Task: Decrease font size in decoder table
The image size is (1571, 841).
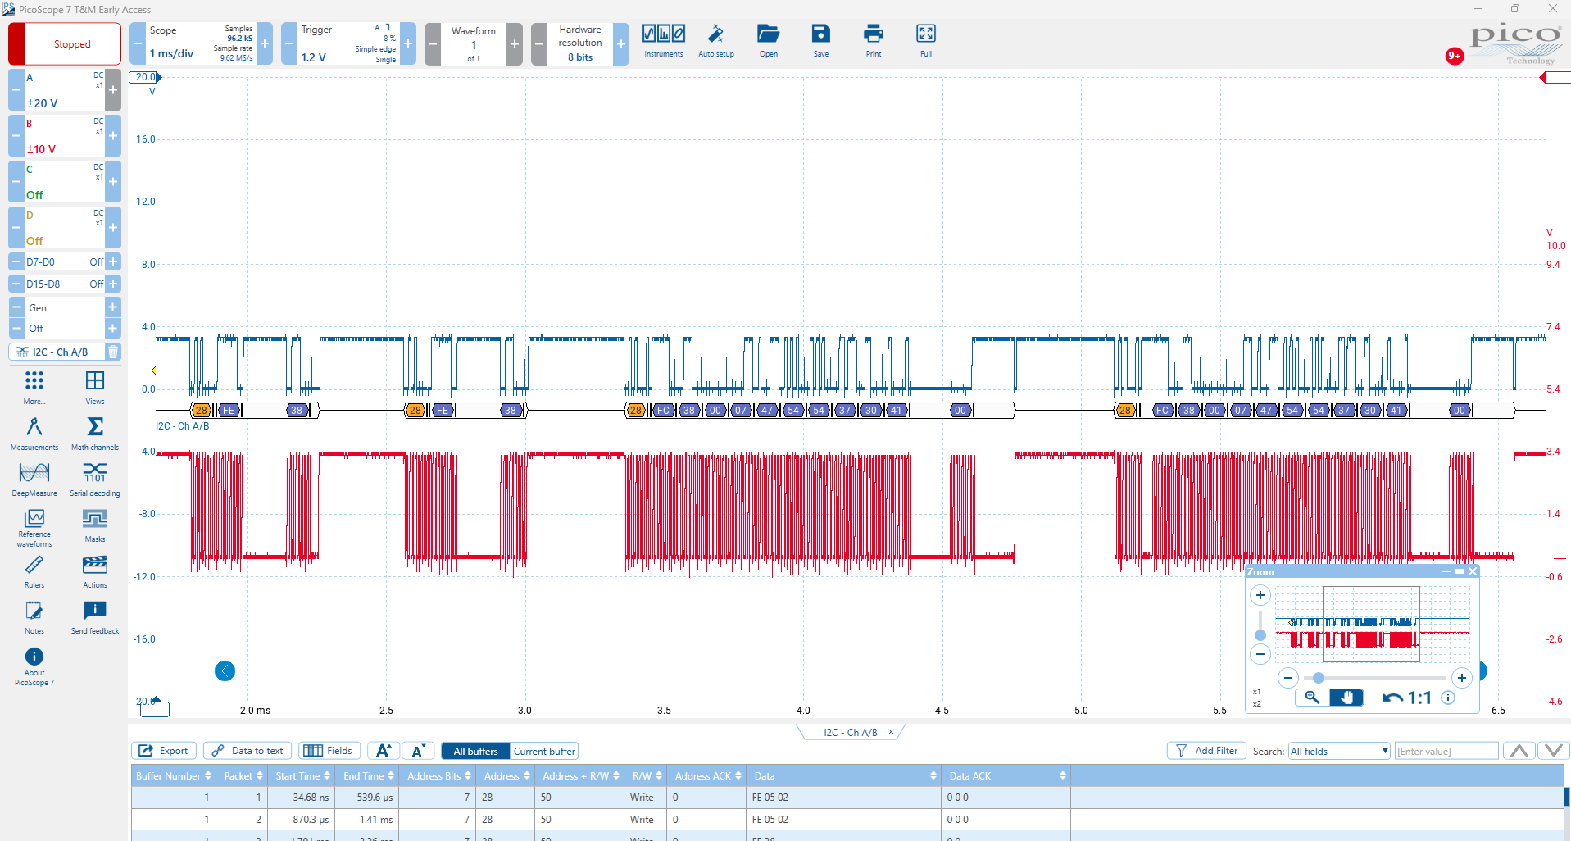Action: tap(418, 751)
